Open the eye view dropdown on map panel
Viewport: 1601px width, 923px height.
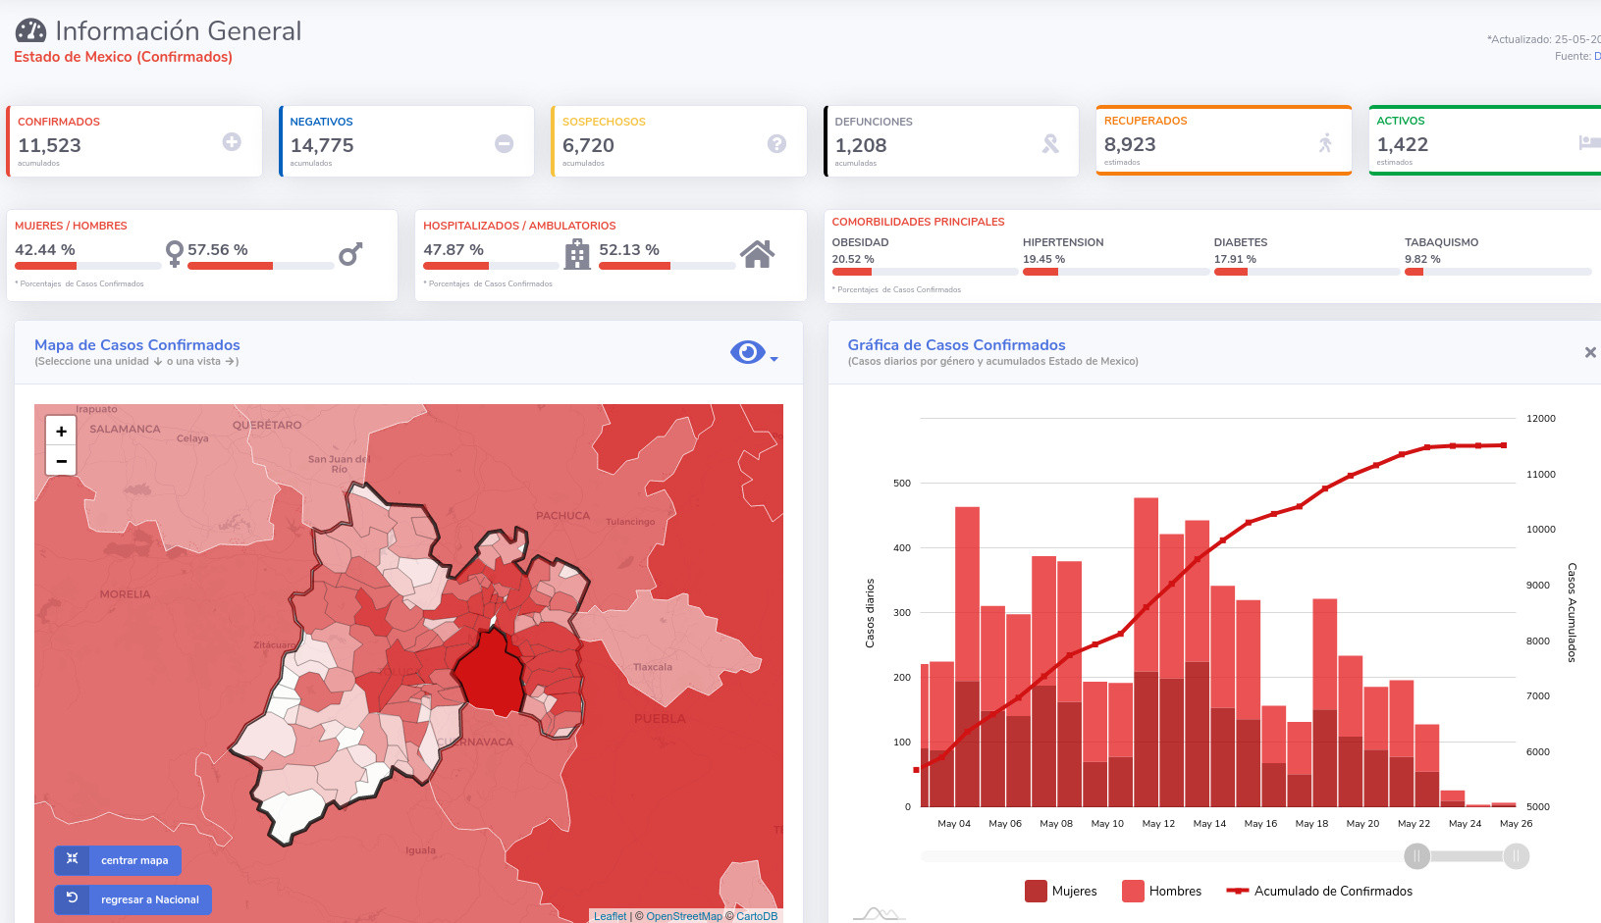coord(754,352)
